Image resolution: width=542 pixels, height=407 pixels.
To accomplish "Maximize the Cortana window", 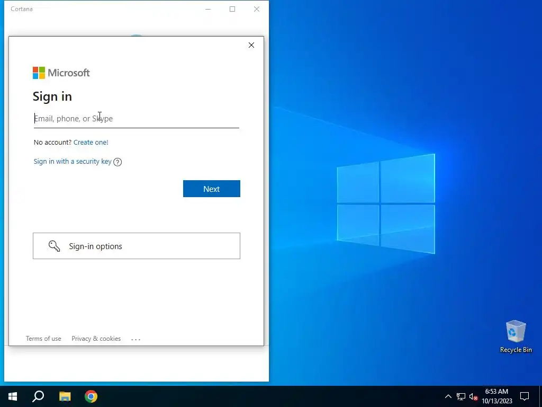I will coord(232,9).
